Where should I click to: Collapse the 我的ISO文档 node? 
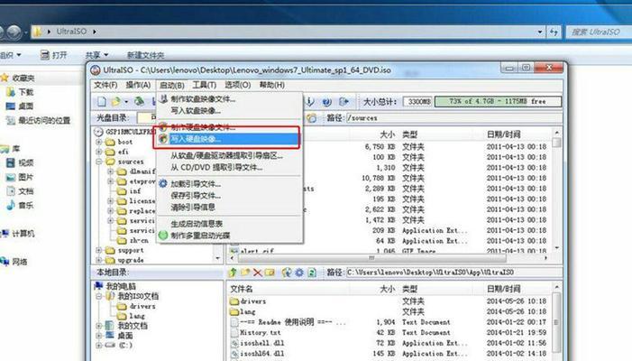tap(99, 296)
